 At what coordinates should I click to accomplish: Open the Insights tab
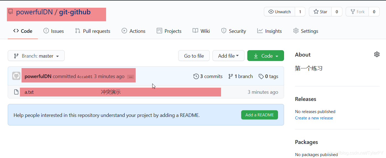(269, 31)
